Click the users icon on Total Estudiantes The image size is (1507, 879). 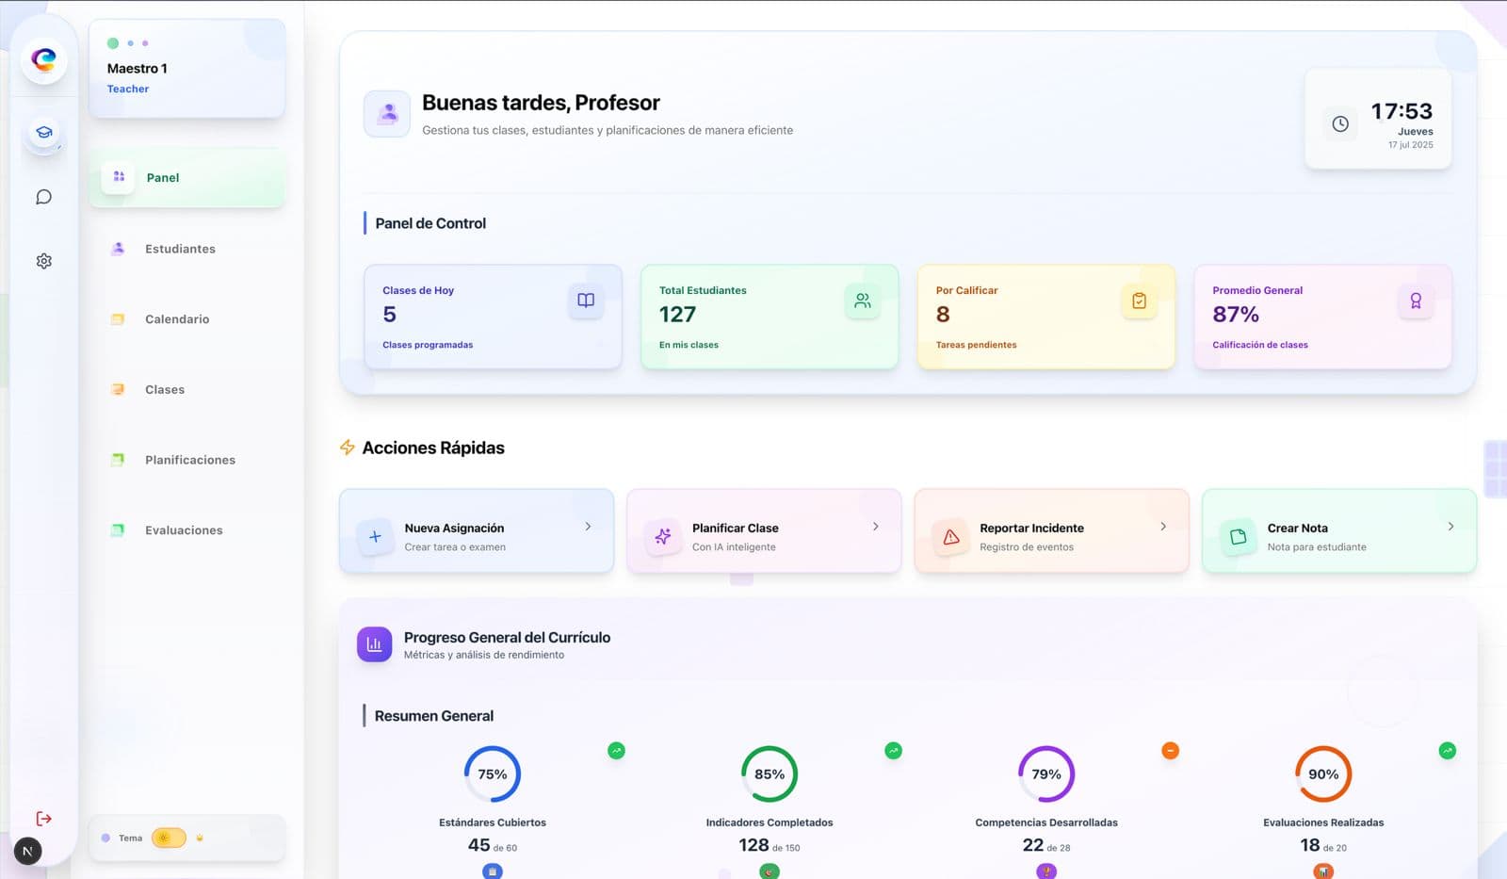(862, 301)
